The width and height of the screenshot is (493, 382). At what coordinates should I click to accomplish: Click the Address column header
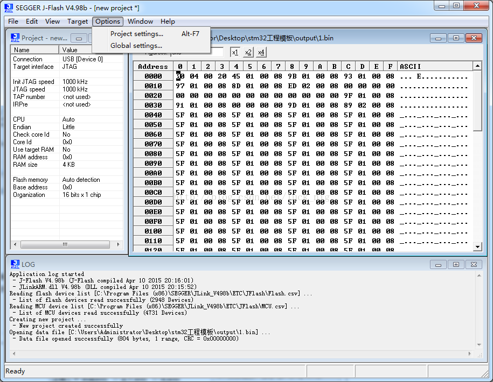click(x=153, y=67)
